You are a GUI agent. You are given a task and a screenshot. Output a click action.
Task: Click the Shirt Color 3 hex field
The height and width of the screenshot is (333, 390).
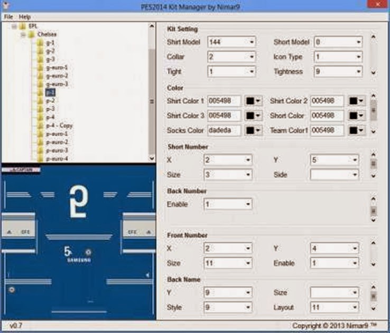[x=224, y=116]
